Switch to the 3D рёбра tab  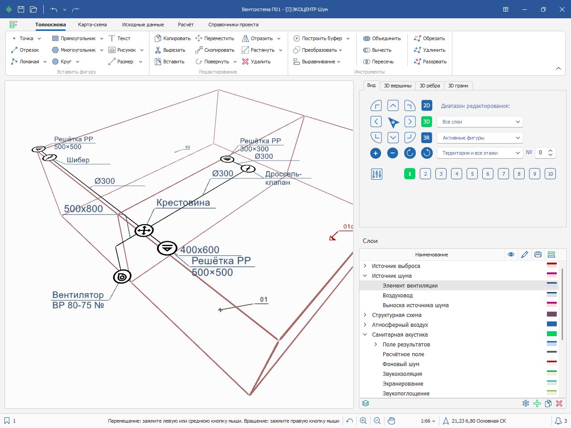430,86
